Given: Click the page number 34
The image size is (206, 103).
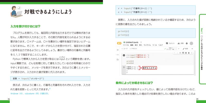Looking at the screenshot, I should (x=9, y=99).
